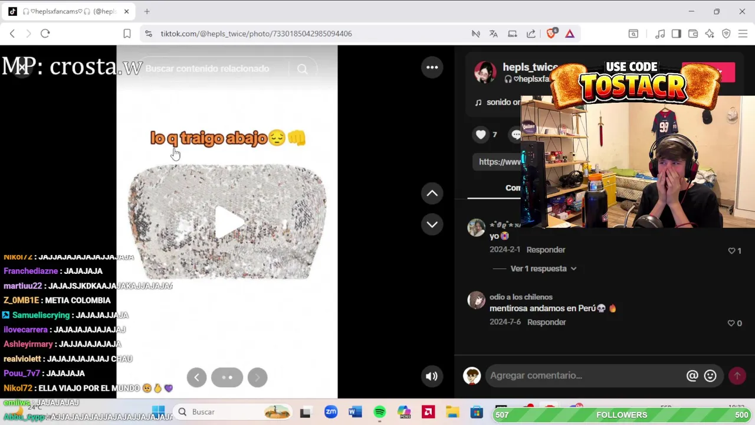Click the install app icon in address bar
The height and width of the screenshot is (425, 755).
coord(512,34)
